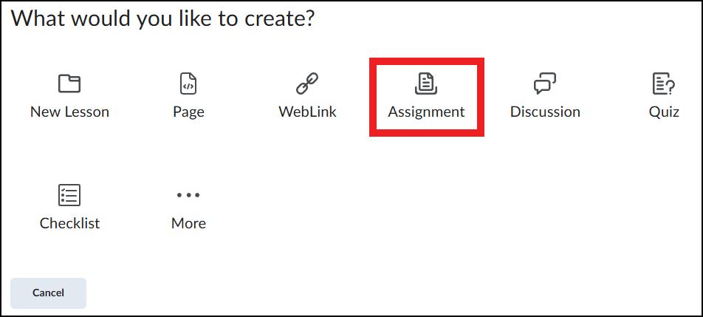This screenshot has width=703, height=317.
Task: Choose the WebLink chain icon
Action: coord(307,83)
